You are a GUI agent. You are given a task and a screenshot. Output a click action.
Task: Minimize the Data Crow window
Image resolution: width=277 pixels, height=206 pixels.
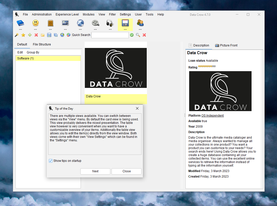coord(237,14)
